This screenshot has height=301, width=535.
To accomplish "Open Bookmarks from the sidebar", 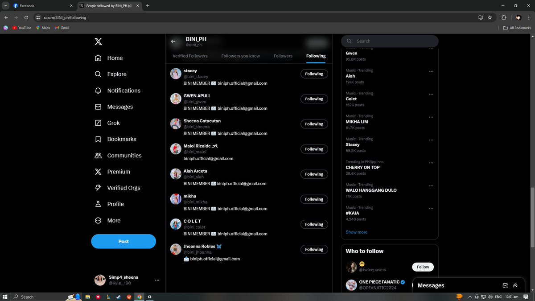I will click(x=115, y=139).
